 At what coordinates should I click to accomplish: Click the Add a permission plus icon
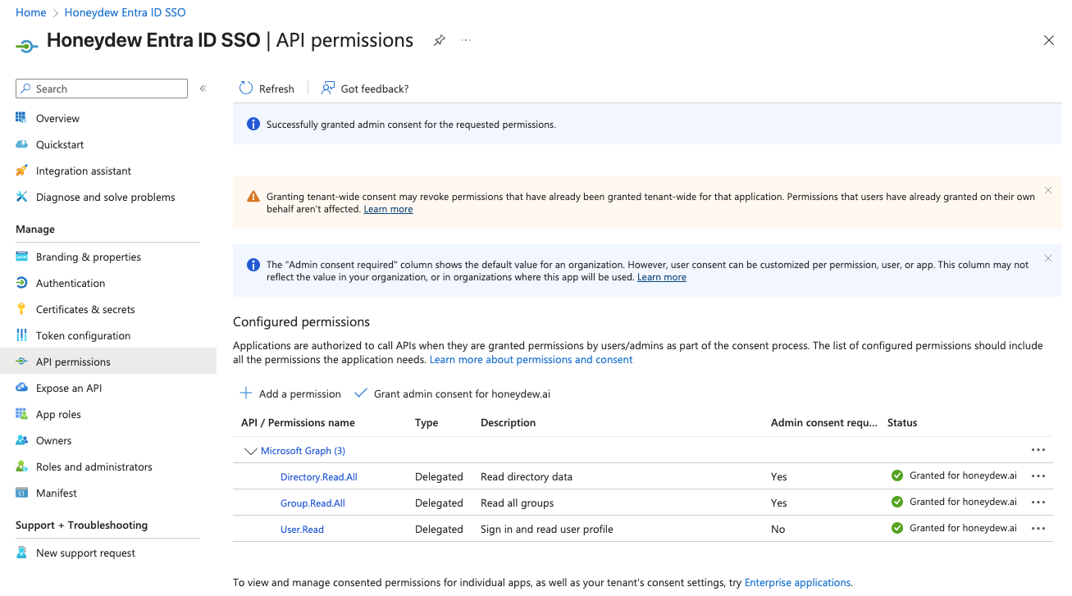click(245, 394)
